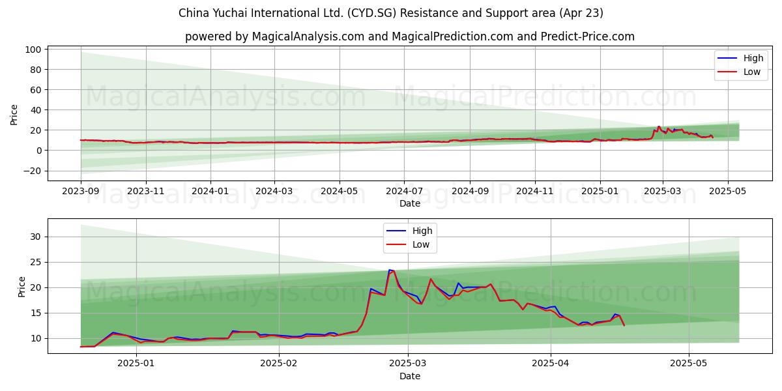782x391 pixels.
Task: Click the '2024-09' tick label
Action: (469, 192)
